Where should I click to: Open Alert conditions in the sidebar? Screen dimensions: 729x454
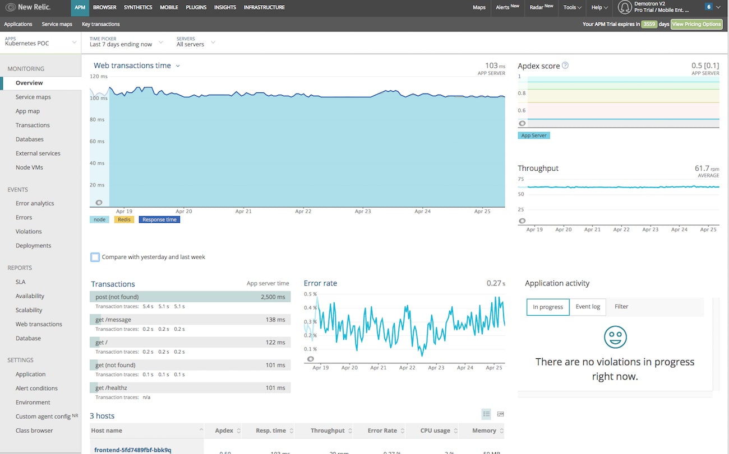(x=36, y=388)
